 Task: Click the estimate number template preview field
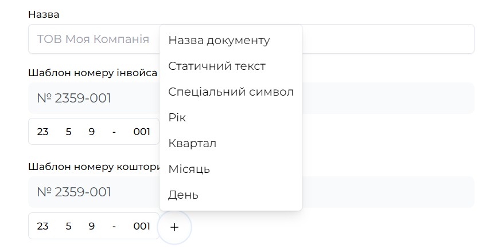[92, 192]
